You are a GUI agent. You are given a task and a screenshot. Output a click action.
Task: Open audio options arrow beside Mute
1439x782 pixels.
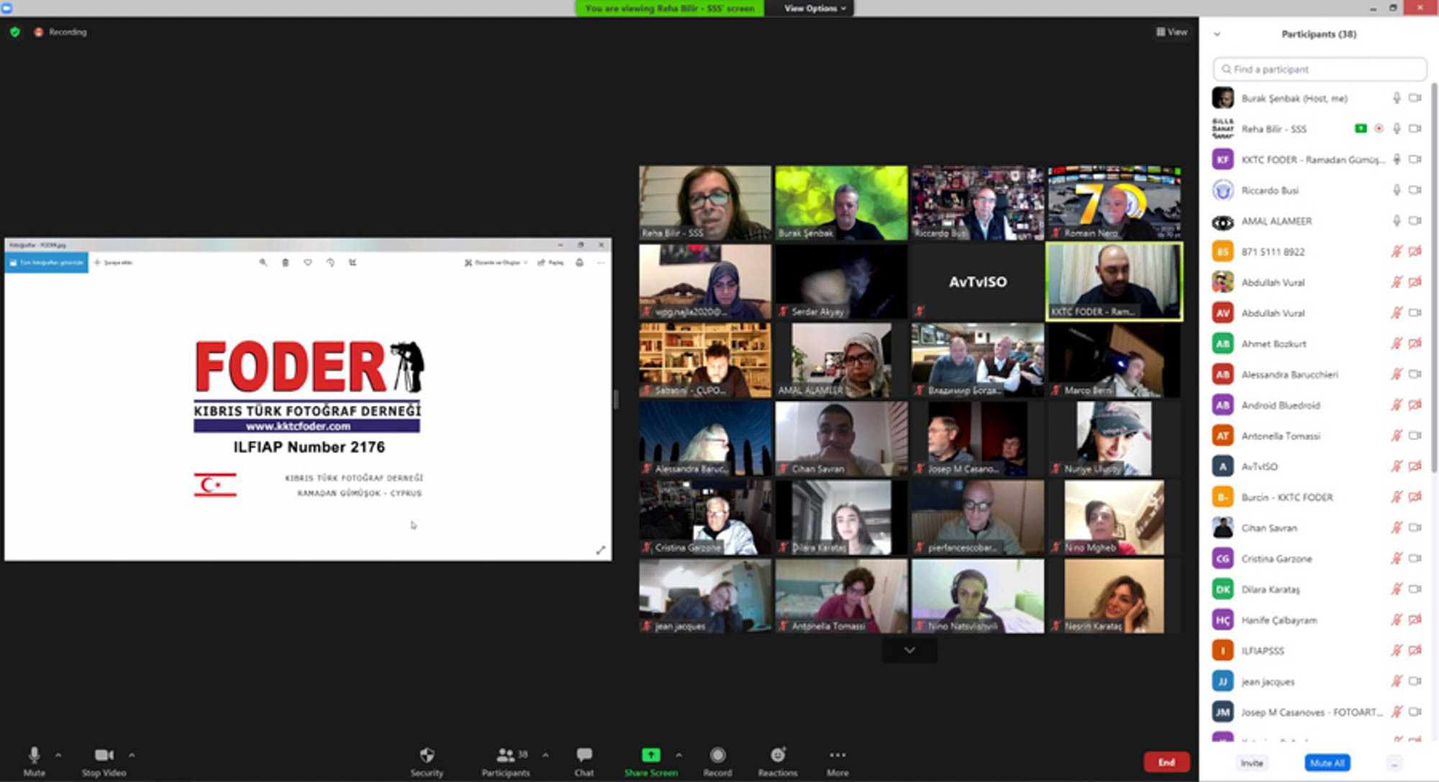(x=58, y=755)
